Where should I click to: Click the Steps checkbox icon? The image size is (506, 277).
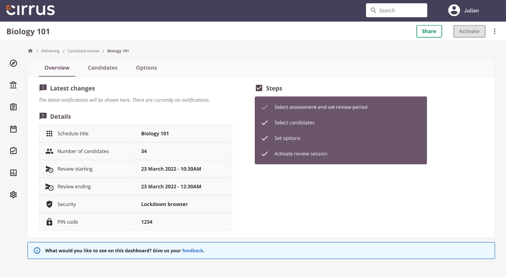click(x=259, y=88)
